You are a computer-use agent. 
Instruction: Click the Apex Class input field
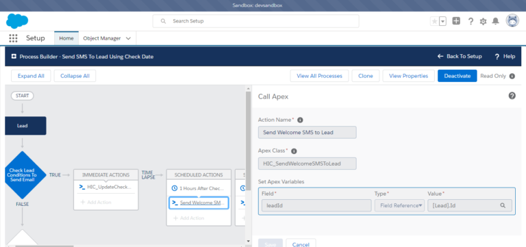(x=308, y=164)
